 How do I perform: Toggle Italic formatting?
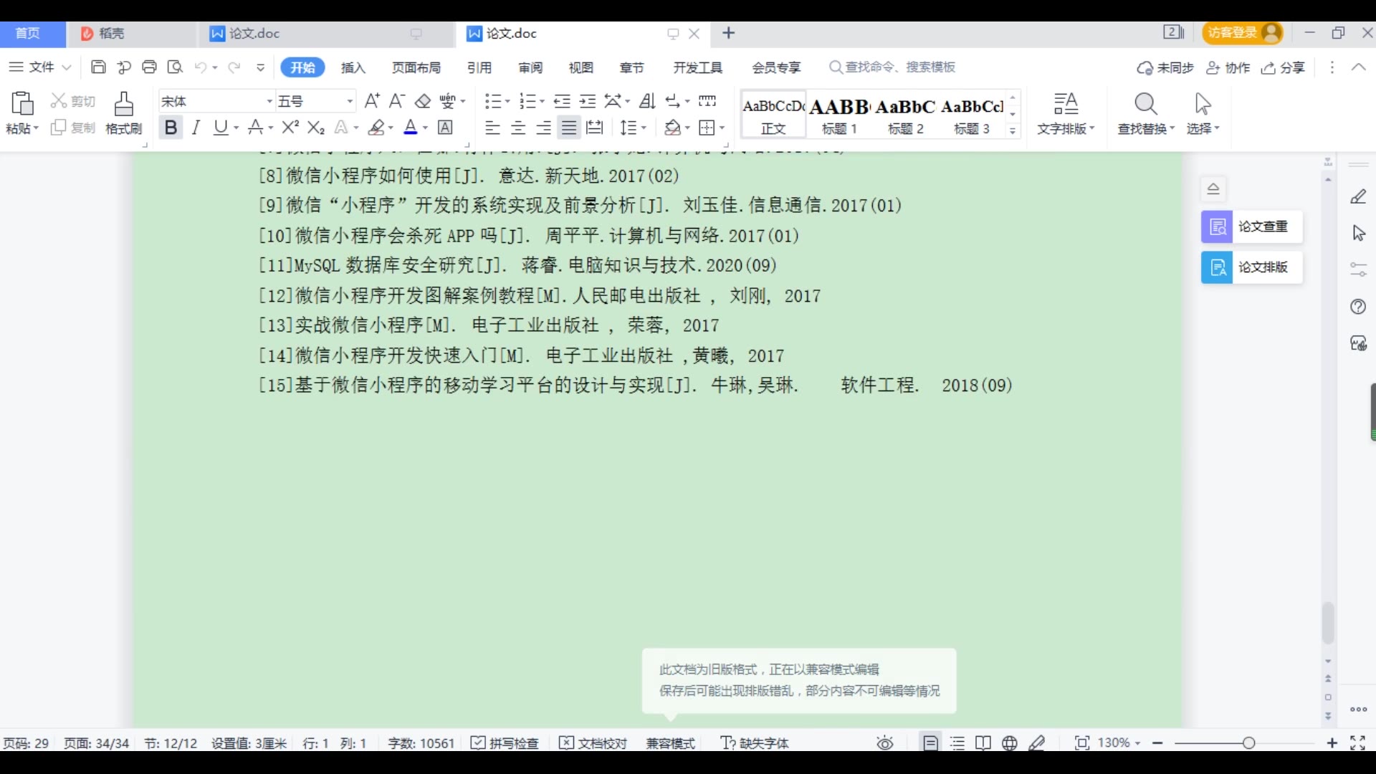click(x=196, y=128)
